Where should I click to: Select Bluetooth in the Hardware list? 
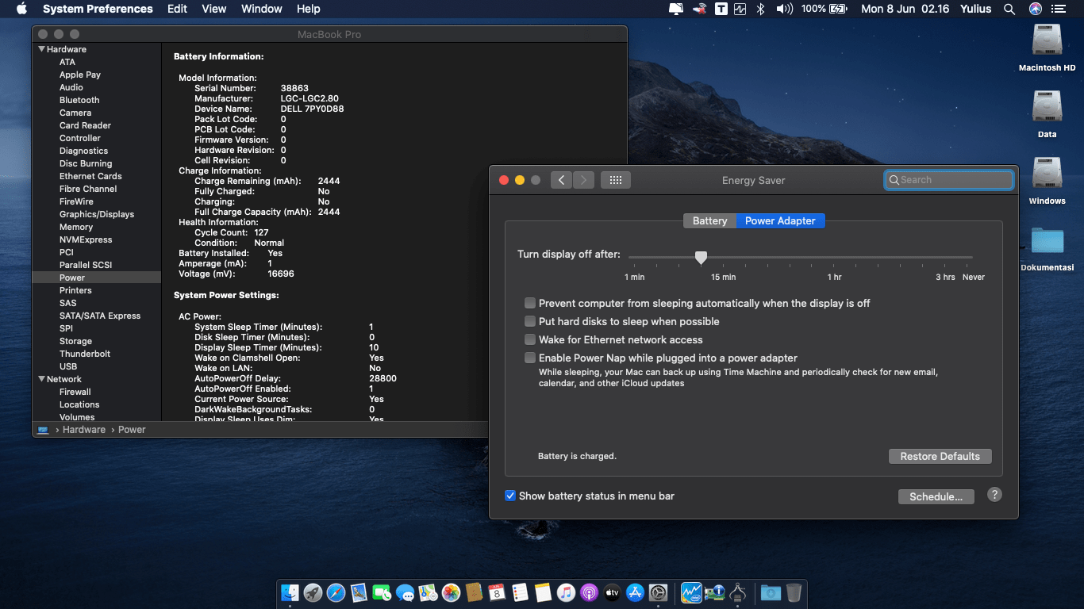pyautogui.click(x=79, y=100)
